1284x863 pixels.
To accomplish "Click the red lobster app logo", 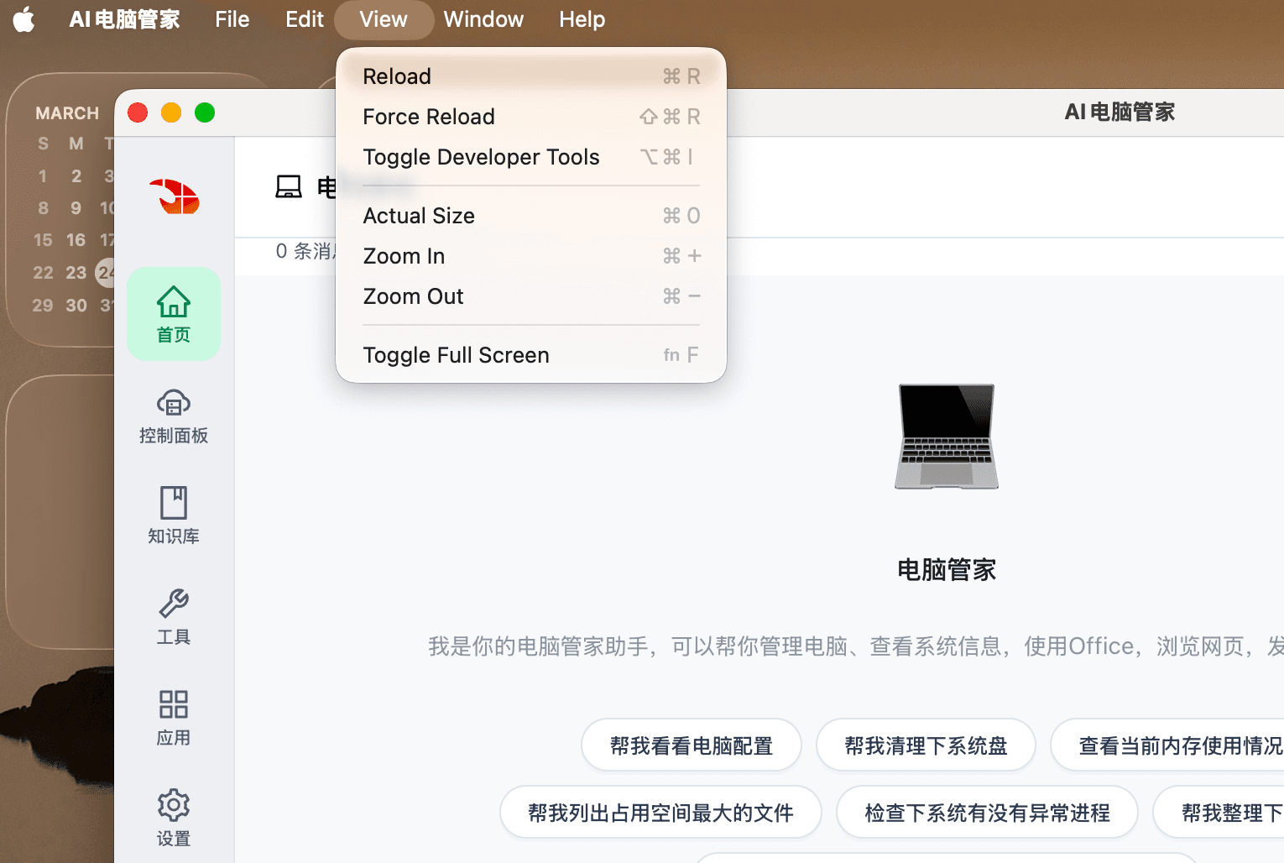I will 175,197.
